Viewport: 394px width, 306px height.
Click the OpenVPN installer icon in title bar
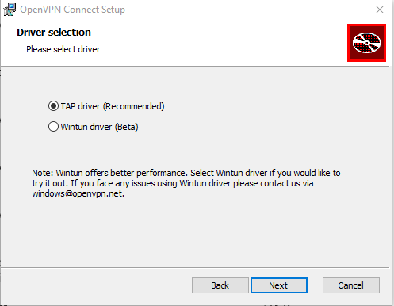(x=10, y=10)
